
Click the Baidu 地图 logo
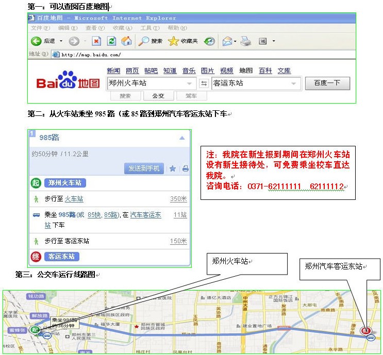[x=68, y=80]
